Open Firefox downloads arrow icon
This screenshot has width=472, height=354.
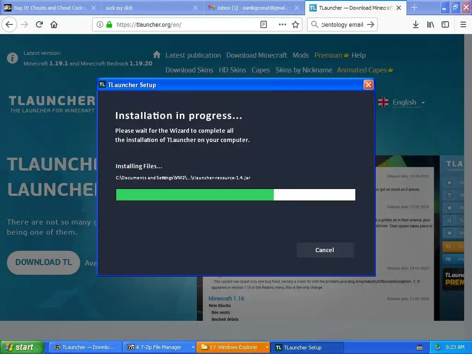pos(416,24)
